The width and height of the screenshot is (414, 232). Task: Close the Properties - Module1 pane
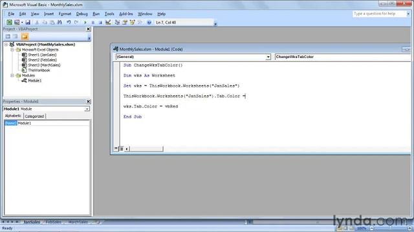(88, 102)
